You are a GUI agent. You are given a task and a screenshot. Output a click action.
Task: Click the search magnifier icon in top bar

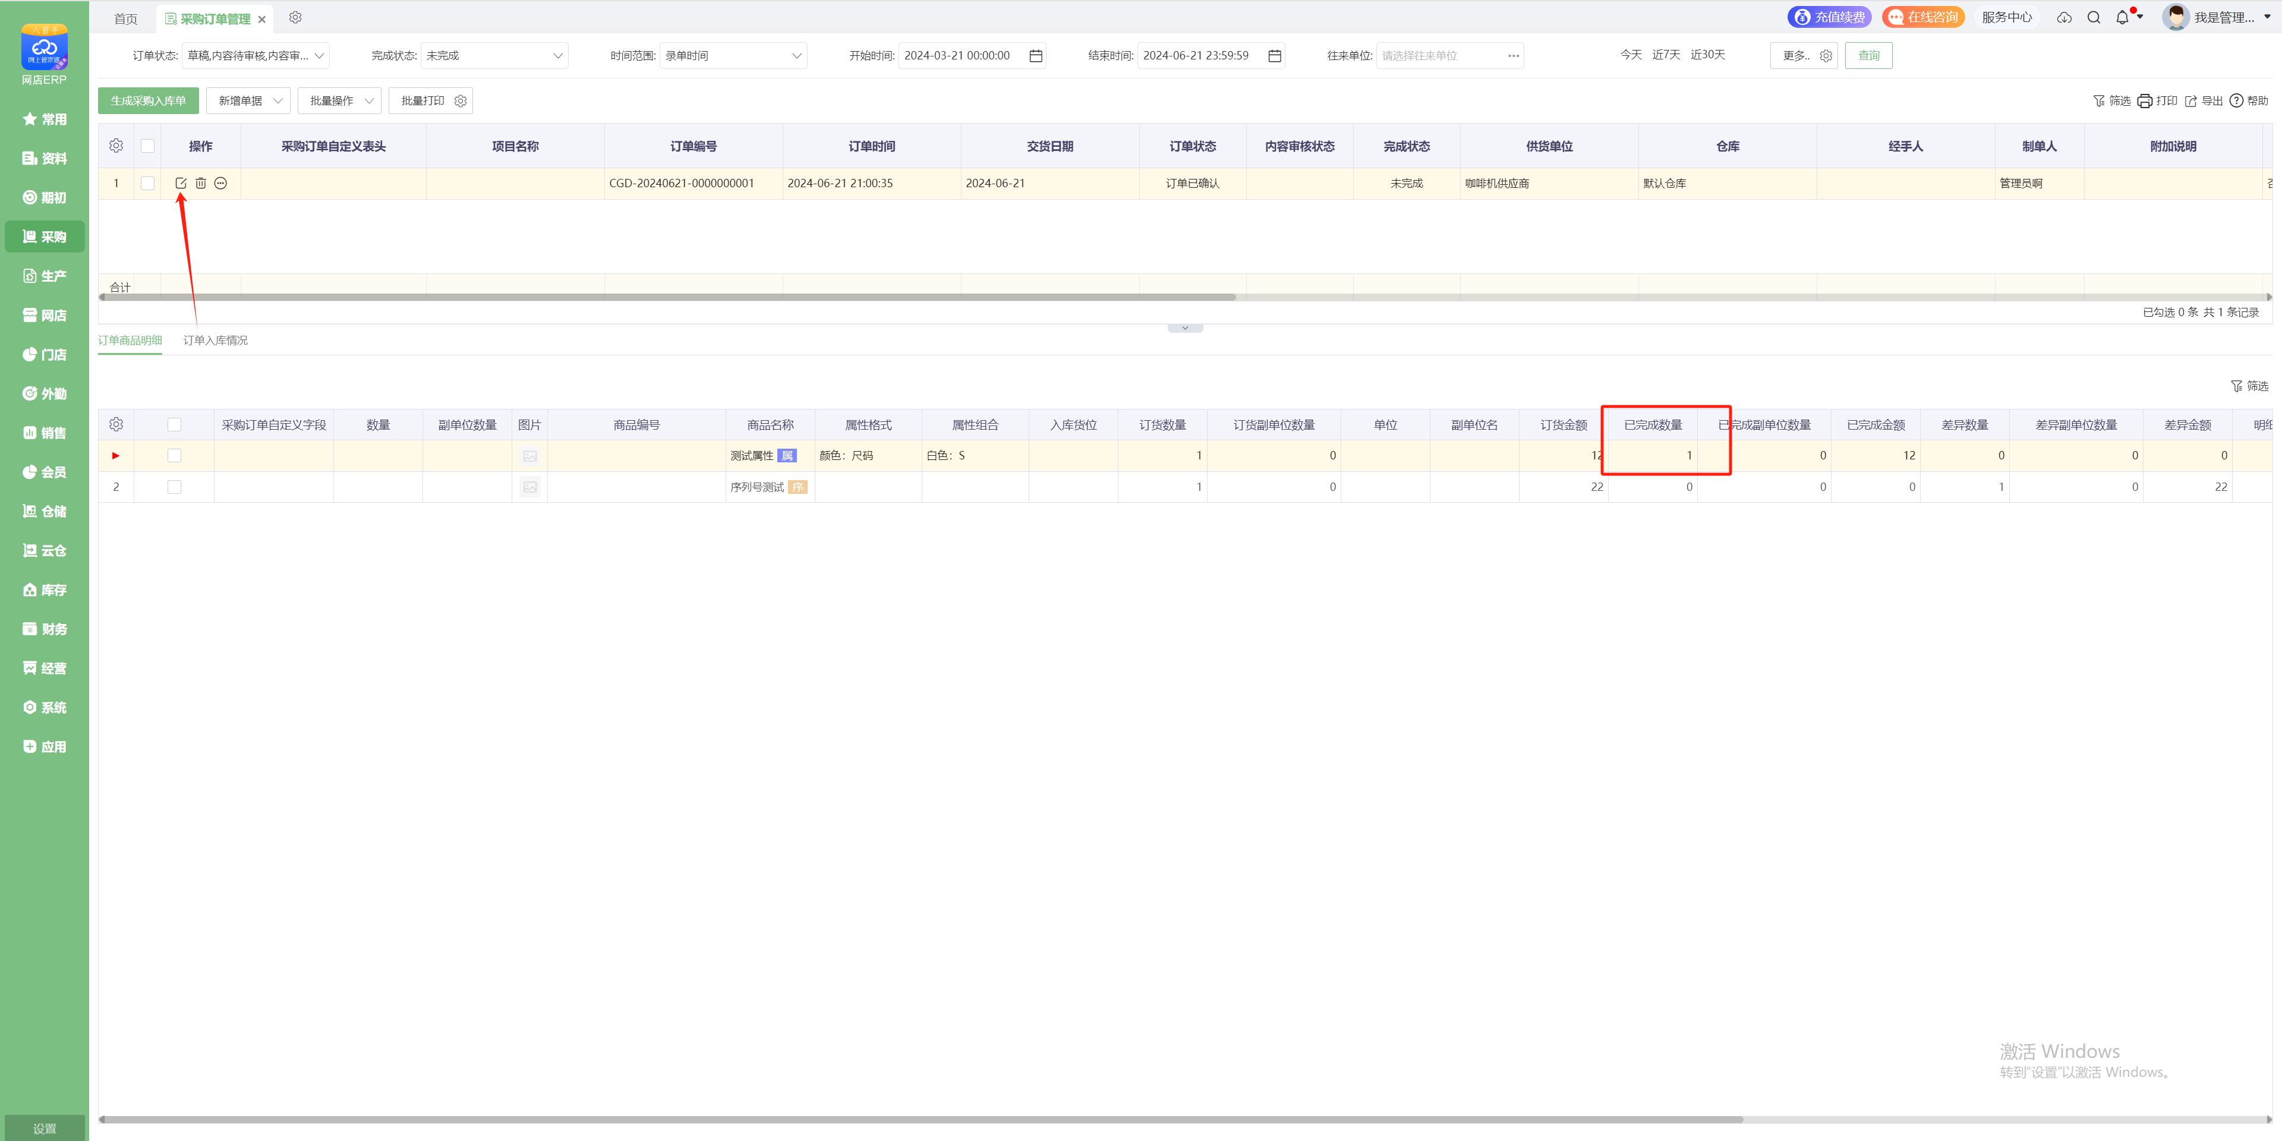pos(2094,18)
